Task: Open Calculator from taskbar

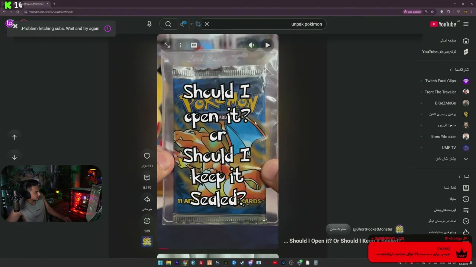Action: (316, 263)
